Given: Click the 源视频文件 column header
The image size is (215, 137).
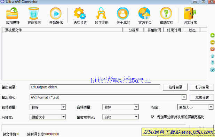Looking at the screenshot, I should pyautogui.click(x=62, y=30).
